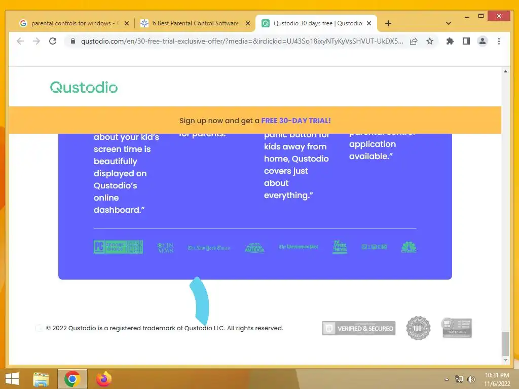Image resolution: width=519 pixels, height=389 pixels.
Task: Open the volume speaker icon
Action: click(471, 379)
